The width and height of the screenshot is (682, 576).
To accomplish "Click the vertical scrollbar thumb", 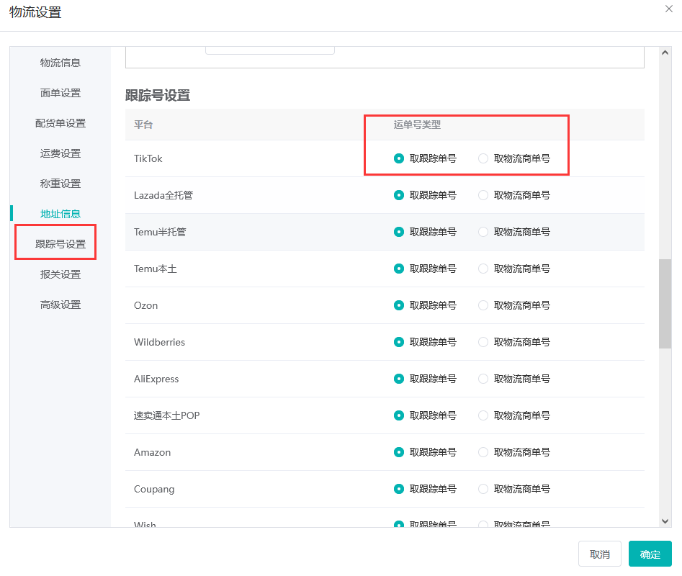I will pyautogui.click(x=665, y=302).
